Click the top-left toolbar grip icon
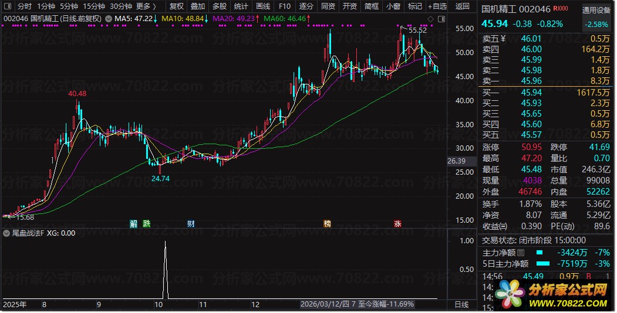617x313 pixels. pos(7,6)
